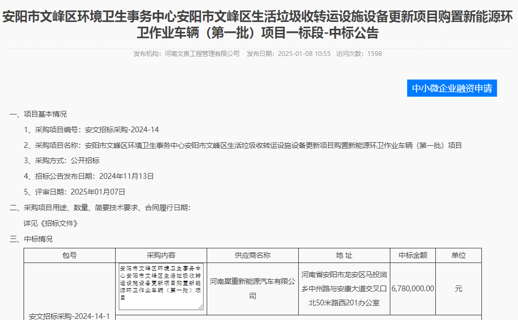Image resolution: width=518 pixels, height=320 pixels.
Task: Click the visit count 1598
Action: point(375,54)
